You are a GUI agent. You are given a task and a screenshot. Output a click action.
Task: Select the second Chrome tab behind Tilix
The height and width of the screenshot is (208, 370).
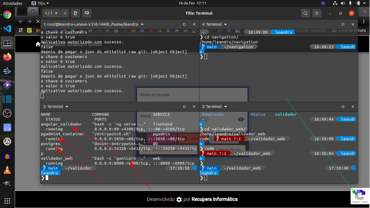[33, 11]
